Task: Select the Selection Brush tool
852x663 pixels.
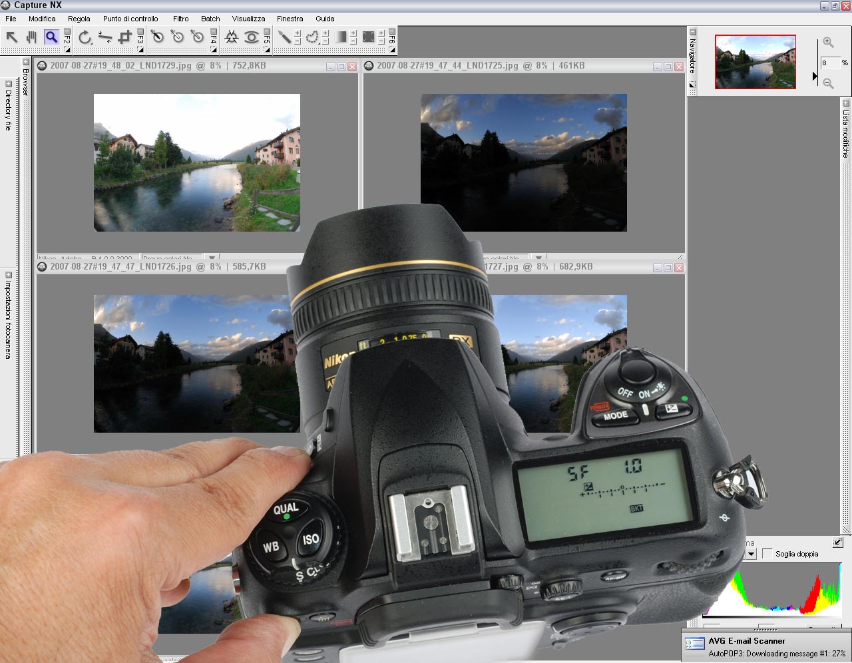Action: pos(284,37)
